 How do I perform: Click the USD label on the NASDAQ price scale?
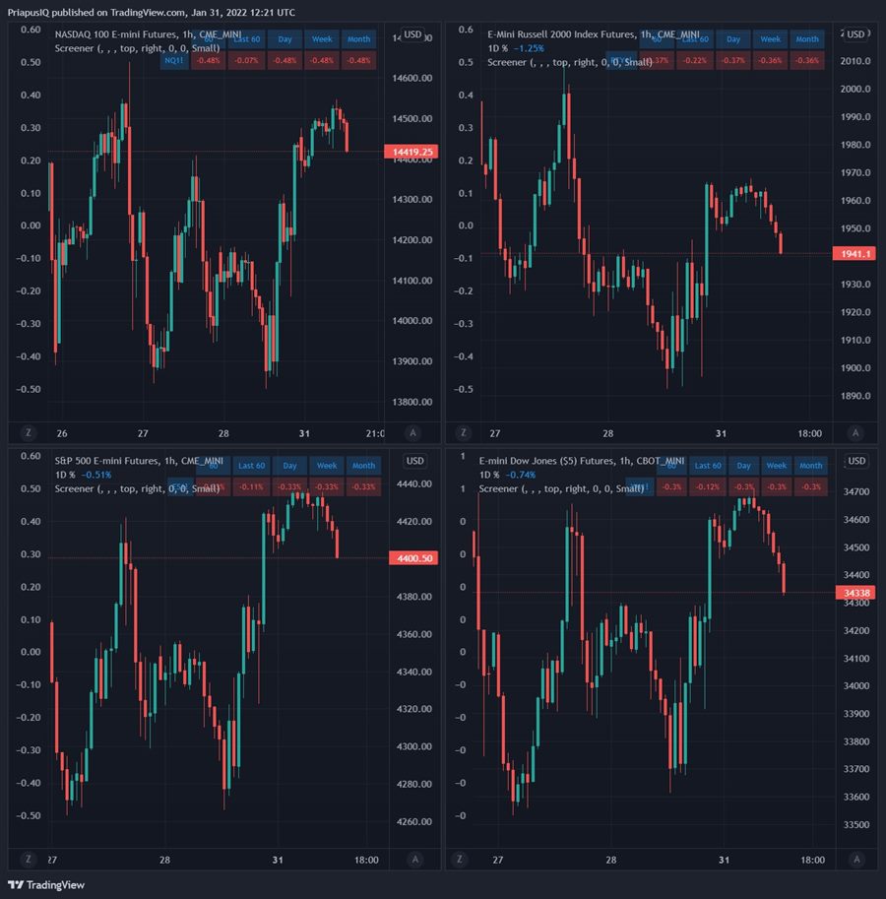(413, 33)
